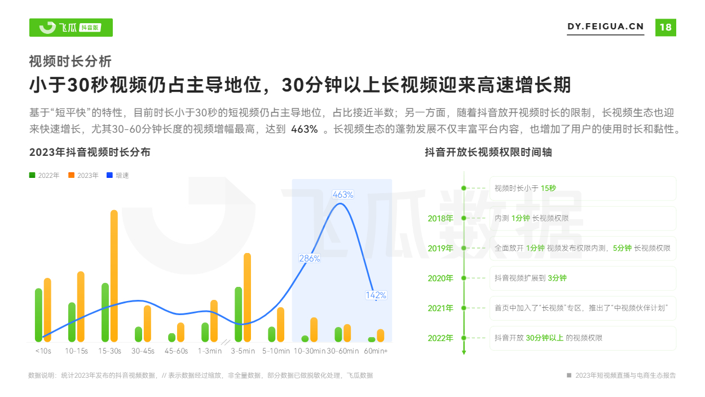
Task: Select the <10s axis label
Action: [43, 351]
